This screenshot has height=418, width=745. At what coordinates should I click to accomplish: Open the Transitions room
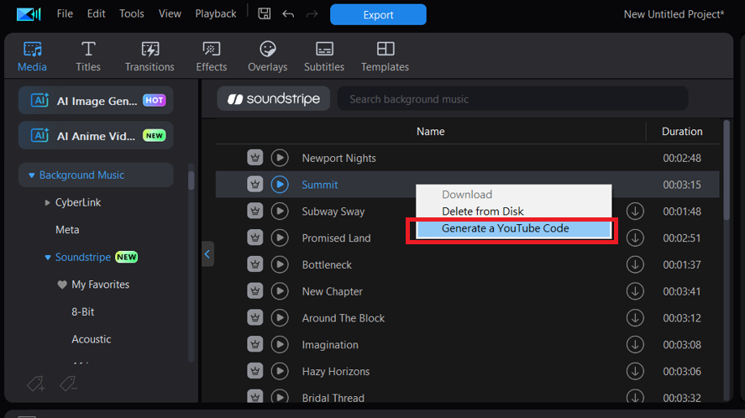[150, 56]
